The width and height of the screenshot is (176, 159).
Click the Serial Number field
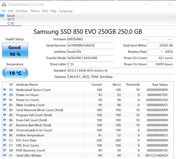90,45
